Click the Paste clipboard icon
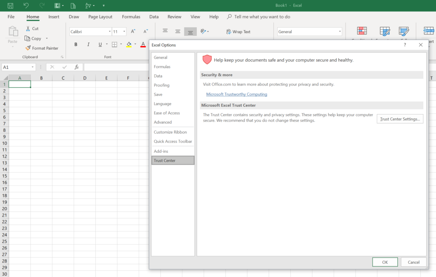The image size is (436, 277). (13, 31)
